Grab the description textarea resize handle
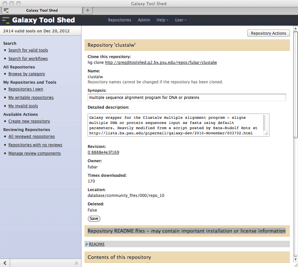This screenshot has height=267, width=298. [266, 133]
